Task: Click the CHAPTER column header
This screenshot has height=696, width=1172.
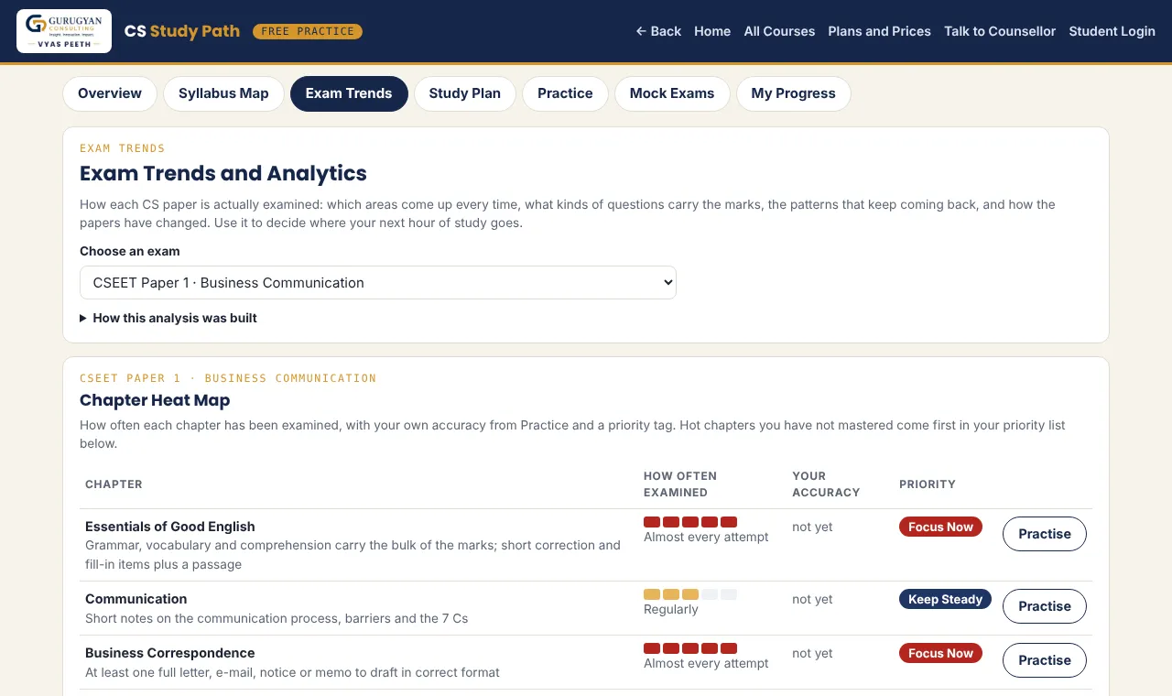Action: pos(114,484)
